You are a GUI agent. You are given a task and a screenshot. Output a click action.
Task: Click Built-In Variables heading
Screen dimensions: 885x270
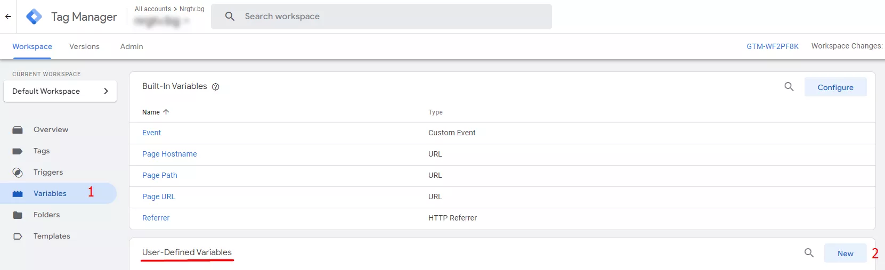point(174,86)
